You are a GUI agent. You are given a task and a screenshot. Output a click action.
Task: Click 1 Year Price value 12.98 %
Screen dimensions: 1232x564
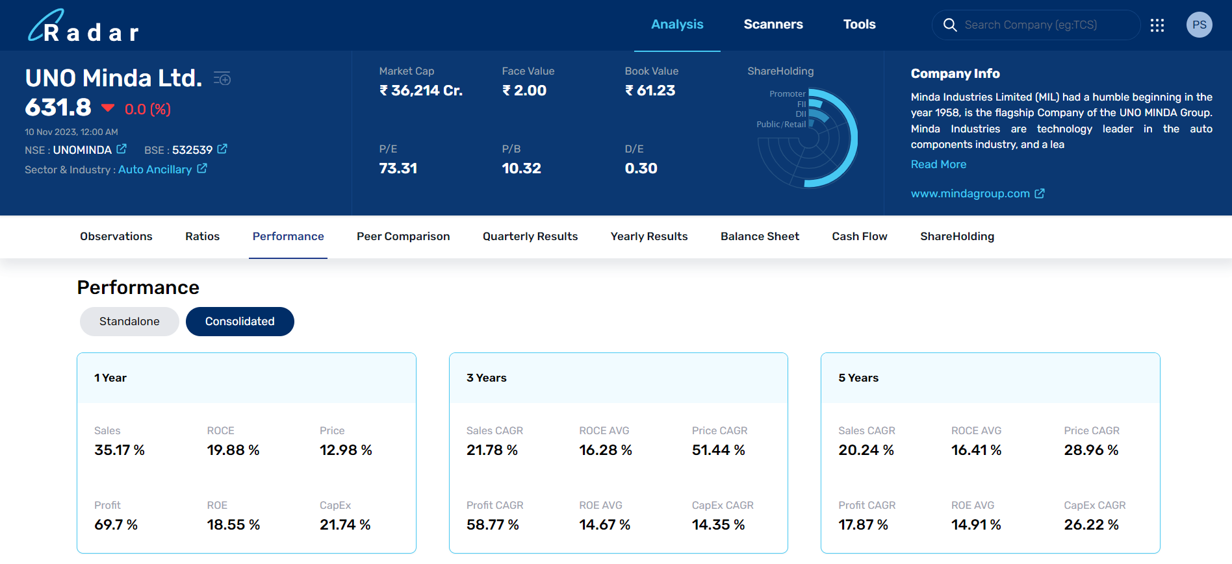[346, 450]
